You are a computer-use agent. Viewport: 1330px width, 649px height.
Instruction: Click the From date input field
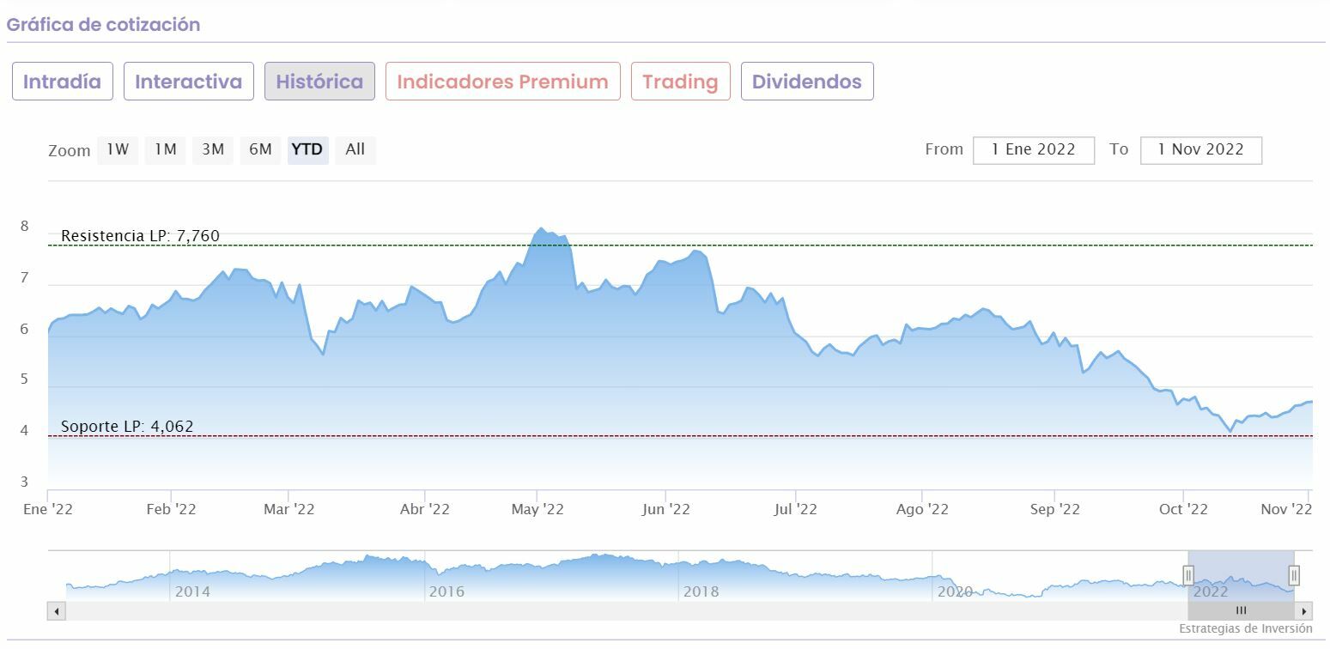[x=1033, y=149]
